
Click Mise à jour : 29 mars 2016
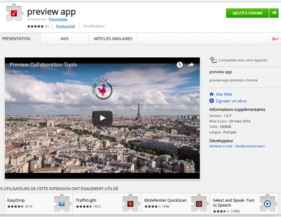click(230, 121)
